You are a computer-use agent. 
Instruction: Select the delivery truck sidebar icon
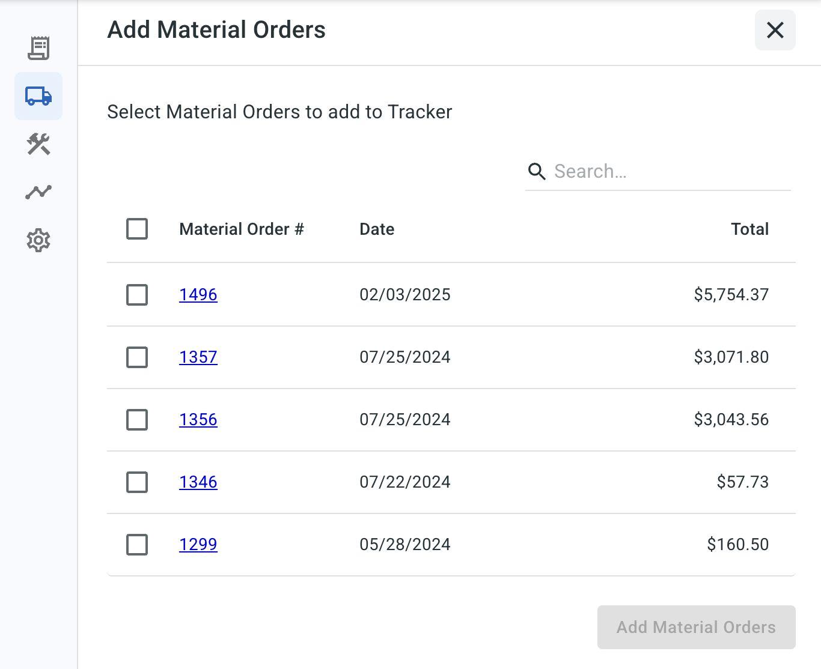click(x=38, y=96)
